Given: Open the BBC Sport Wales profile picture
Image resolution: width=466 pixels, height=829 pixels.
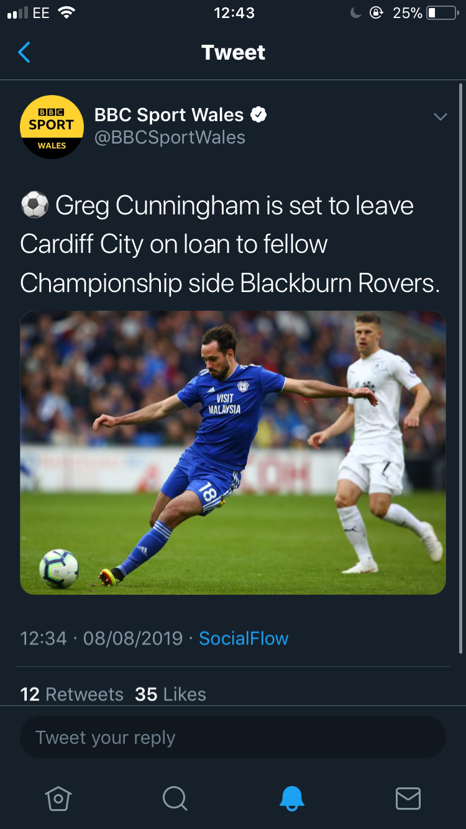Looking at the screenshot, I should [52, 127].
